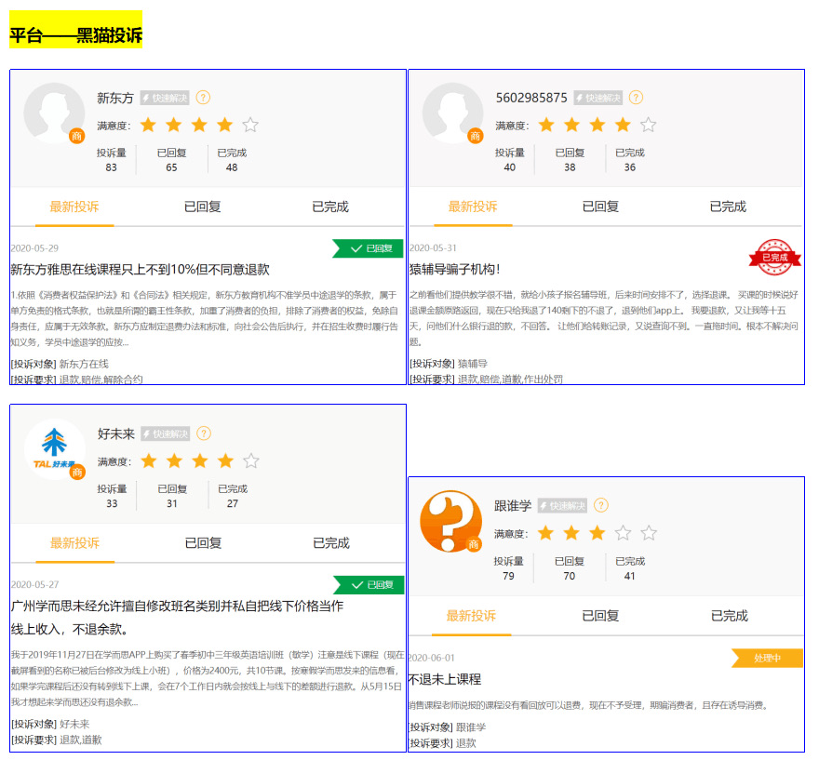Click the empty fourth star in 跟谁学 rating
Image resolution: width=819 pixels, height=760 pixels.
point(624,533)
